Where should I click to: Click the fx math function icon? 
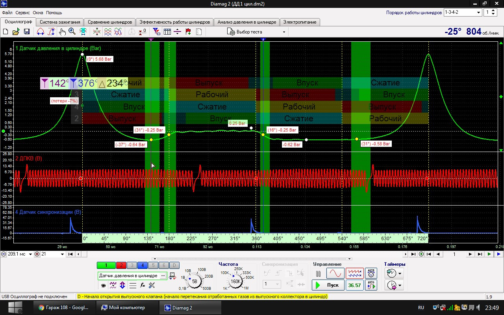click(x=143, y=285)
